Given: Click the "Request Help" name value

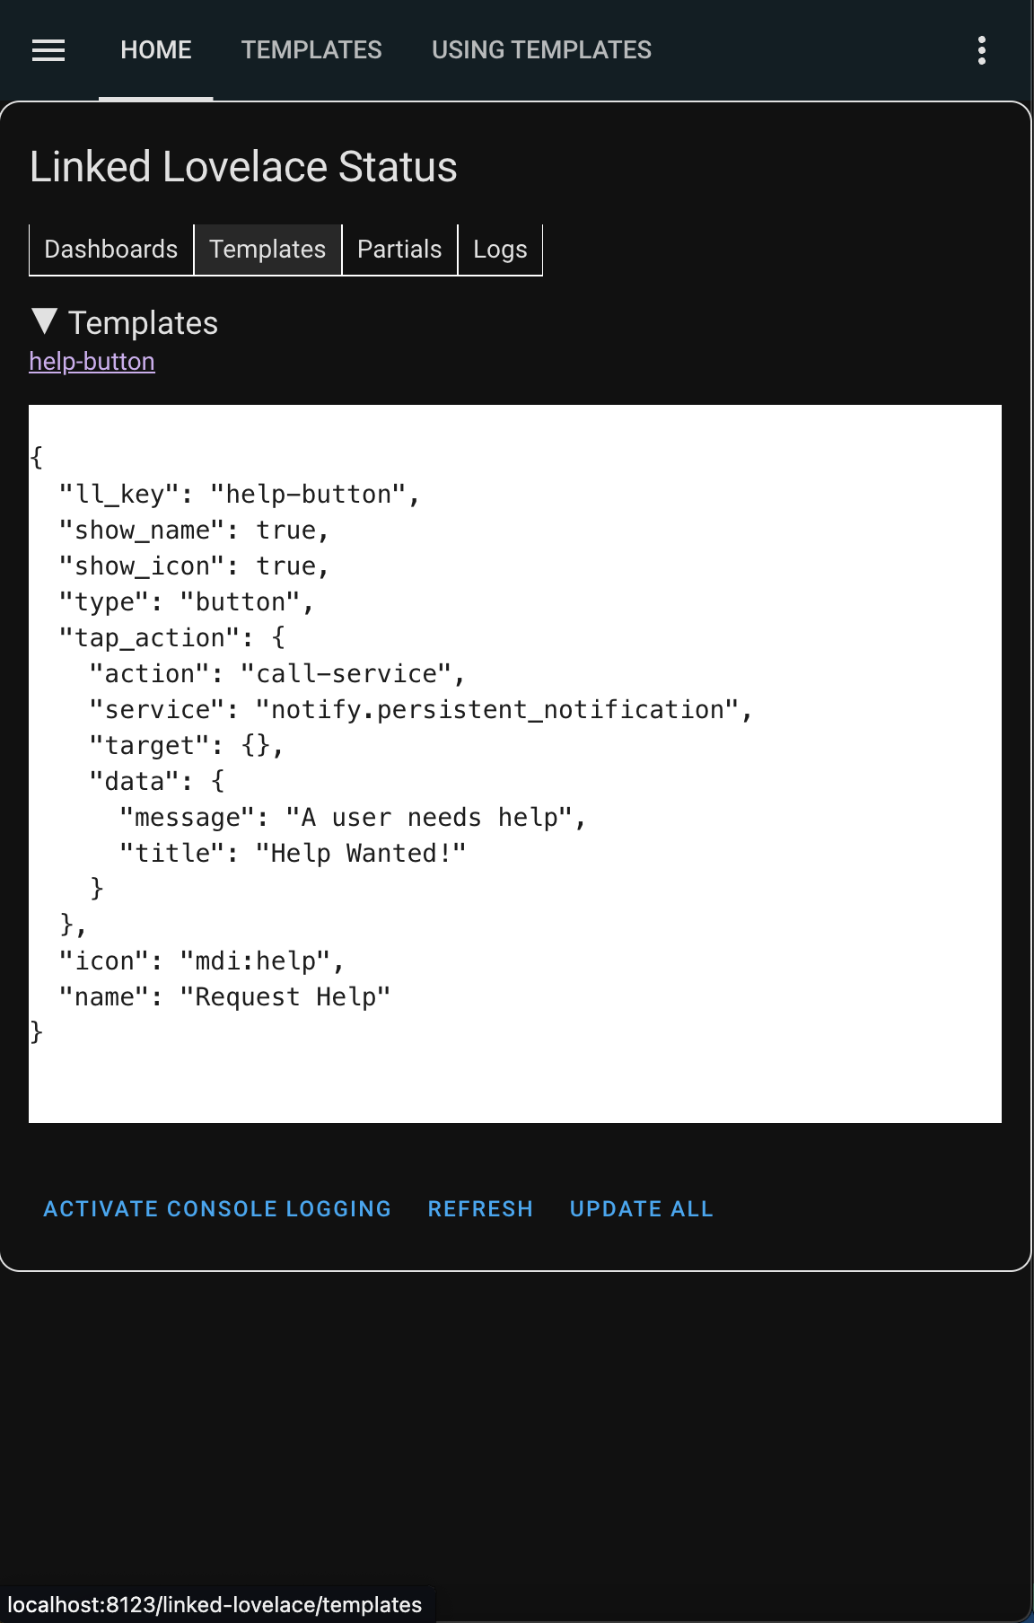Looking at the screenshot, I should click(x=285, y=997).
